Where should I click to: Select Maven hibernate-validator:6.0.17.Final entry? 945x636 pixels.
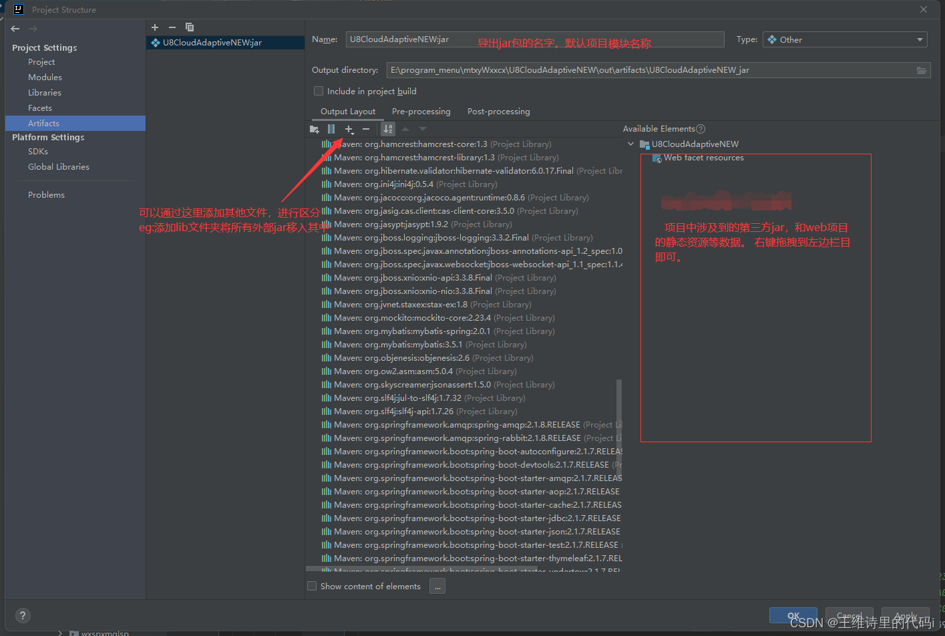point(471,171)
